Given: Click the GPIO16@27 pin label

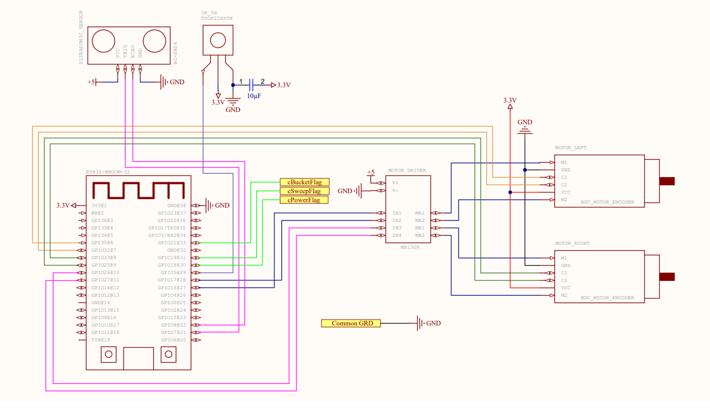Looking at the screenshot, I should point(172,288).
